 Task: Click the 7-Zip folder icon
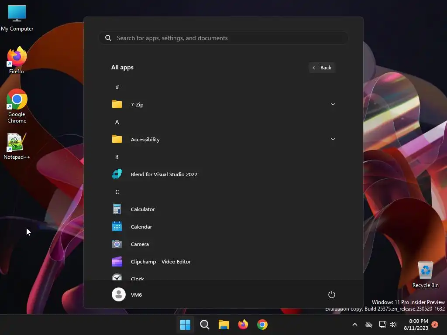coord(117,105)
